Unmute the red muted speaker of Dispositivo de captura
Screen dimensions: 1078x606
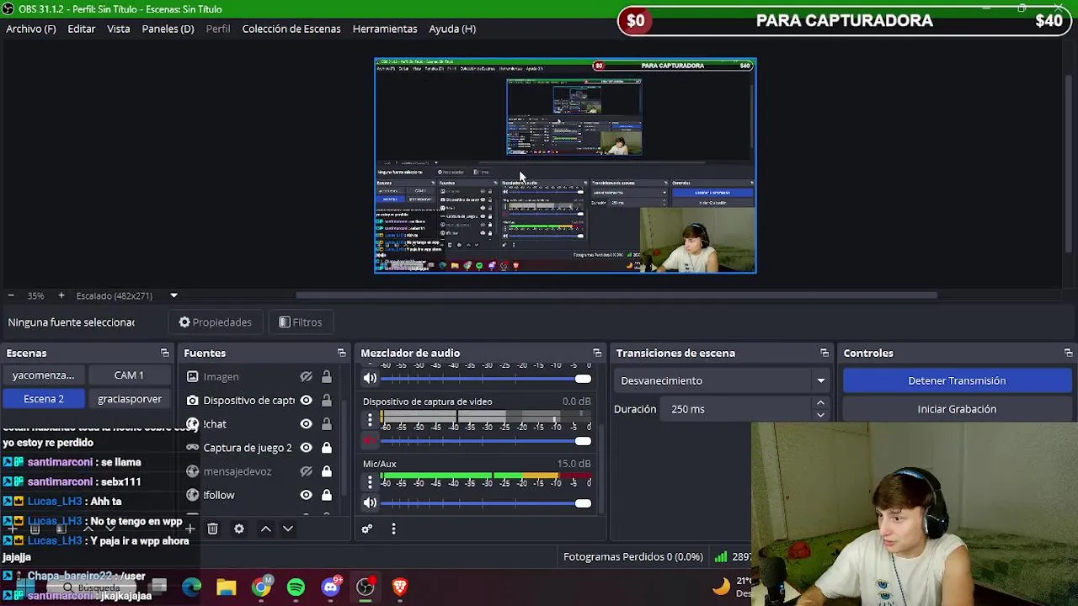pyautogui.click(x=370, y=441)
